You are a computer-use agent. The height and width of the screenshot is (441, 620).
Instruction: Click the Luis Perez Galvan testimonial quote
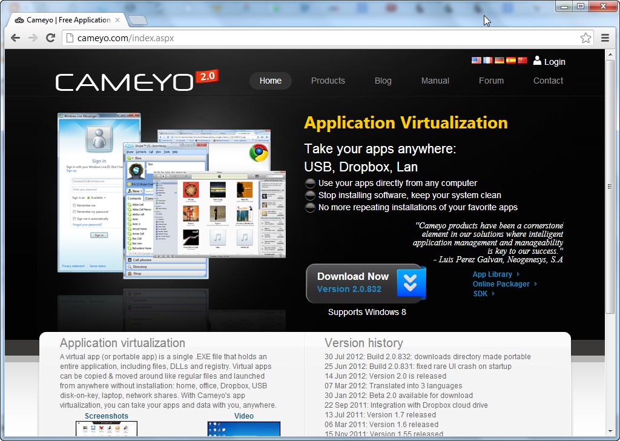point(488,242)
